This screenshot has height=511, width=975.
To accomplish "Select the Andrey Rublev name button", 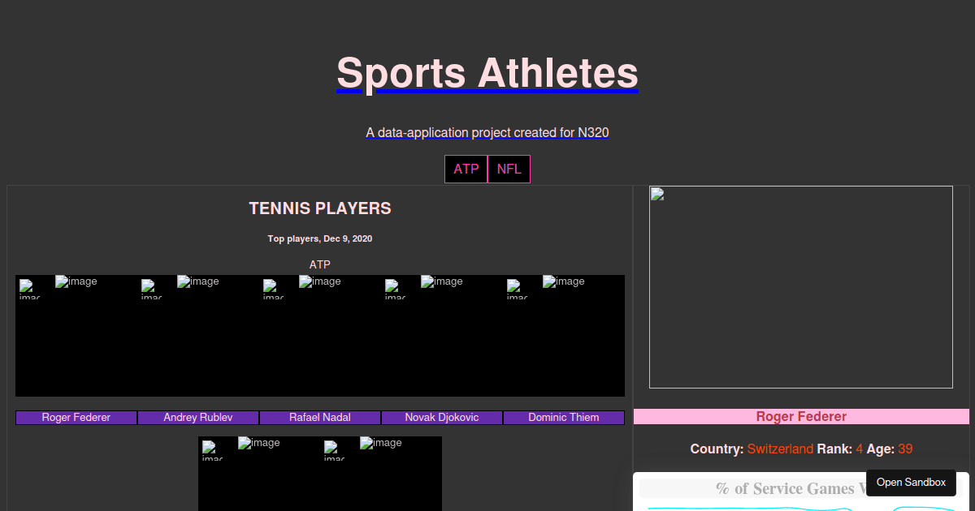I will tap(198, 418).
